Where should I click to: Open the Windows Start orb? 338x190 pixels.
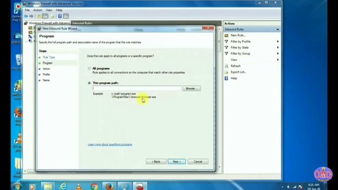17,186
